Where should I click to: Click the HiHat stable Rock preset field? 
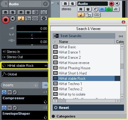(24, 66)
